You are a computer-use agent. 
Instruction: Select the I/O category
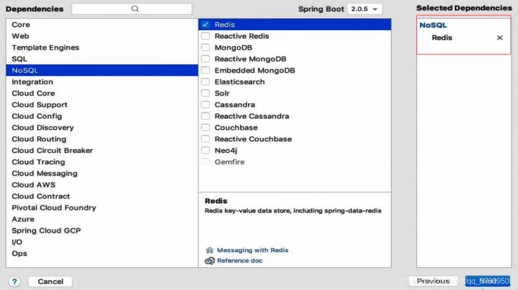point(102,242)
